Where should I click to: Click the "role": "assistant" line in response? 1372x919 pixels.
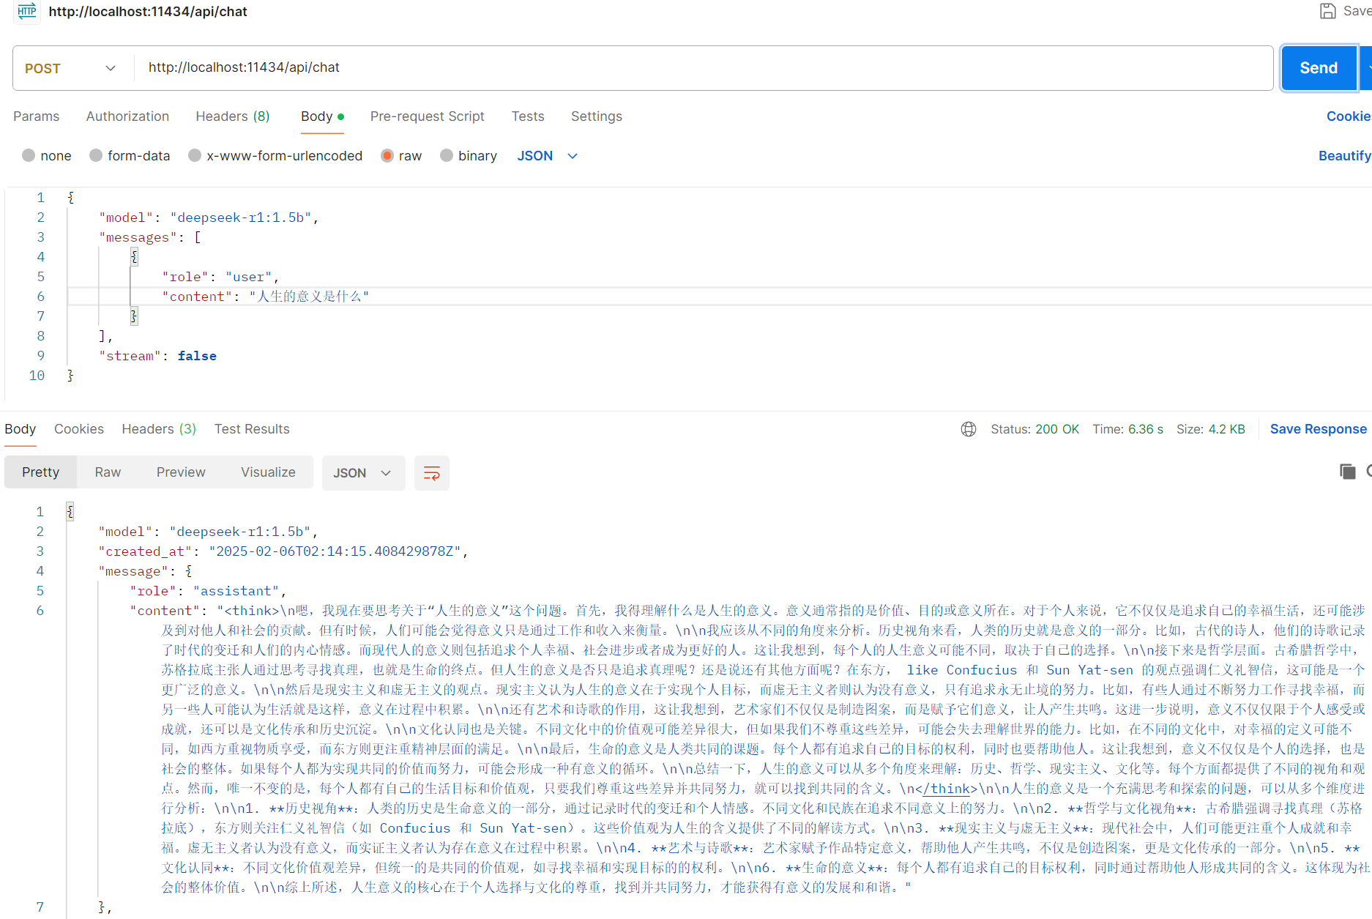coord(208,591)
